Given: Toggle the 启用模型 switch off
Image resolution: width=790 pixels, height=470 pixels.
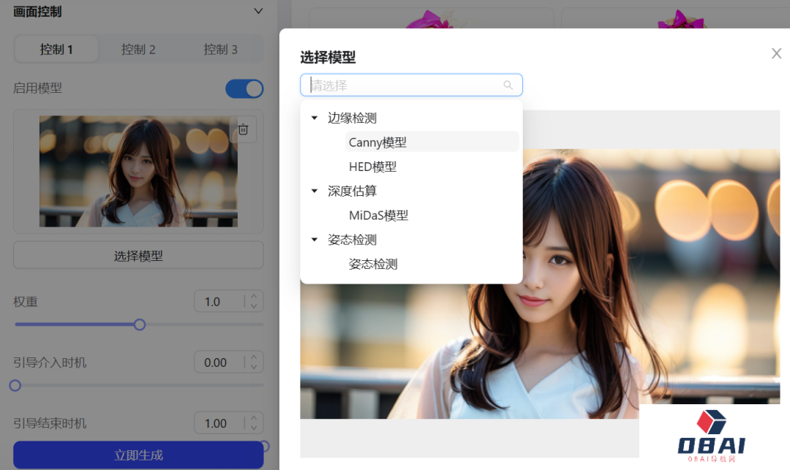Looking at the screenshot, I should [x=244, y=88].
